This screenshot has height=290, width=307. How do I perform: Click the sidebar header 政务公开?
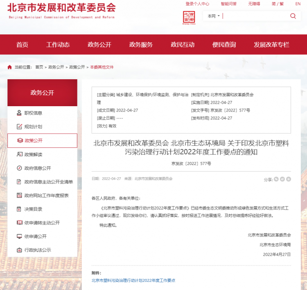tap(42, 93)
